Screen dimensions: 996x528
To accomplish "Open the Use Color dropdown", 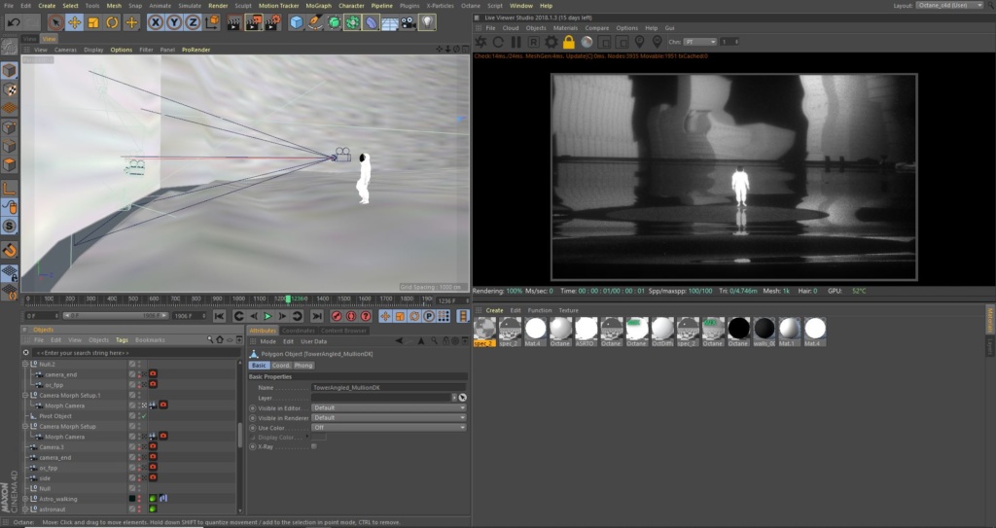I will 388,428.
